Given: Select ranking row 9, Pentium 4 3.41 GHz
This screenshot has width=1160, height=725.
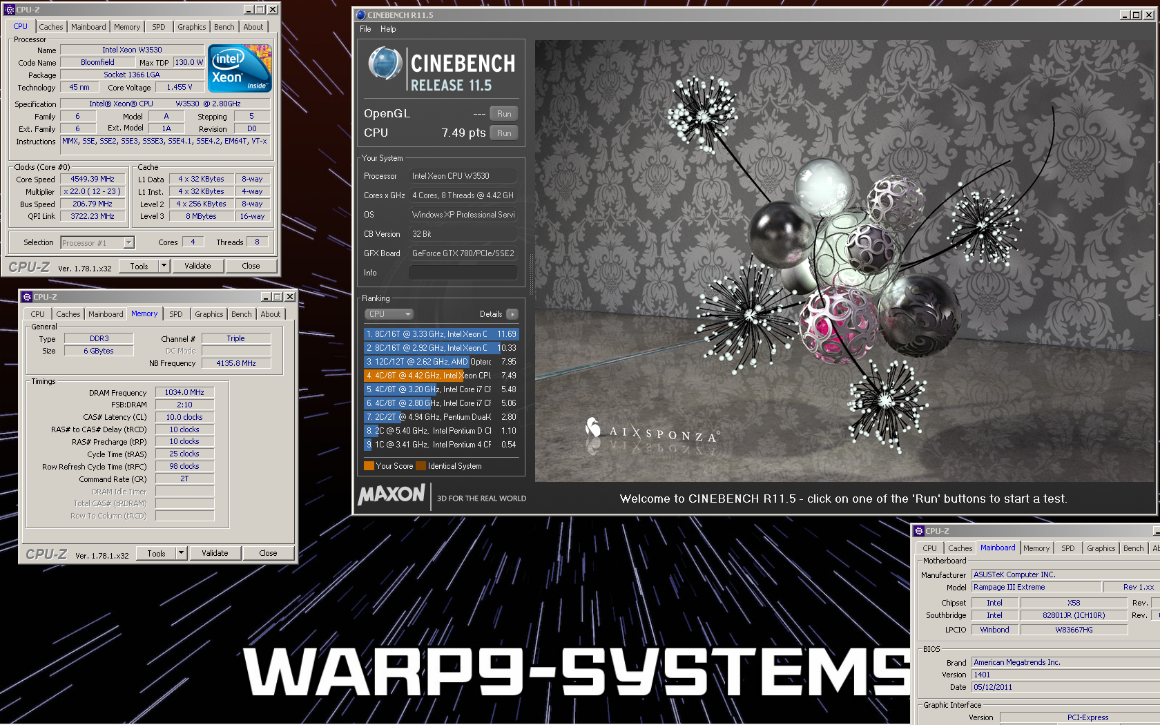Looking at the screenshot, I should tap(441, 445).
